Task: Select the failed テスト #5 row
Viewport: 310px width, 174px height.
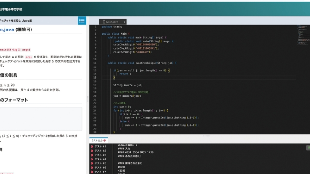Action: [98, 163]
